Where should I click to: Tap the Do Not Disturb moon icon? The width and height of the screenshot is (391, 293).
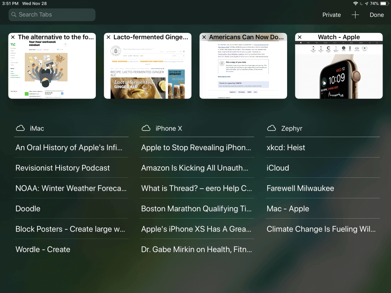361,3
